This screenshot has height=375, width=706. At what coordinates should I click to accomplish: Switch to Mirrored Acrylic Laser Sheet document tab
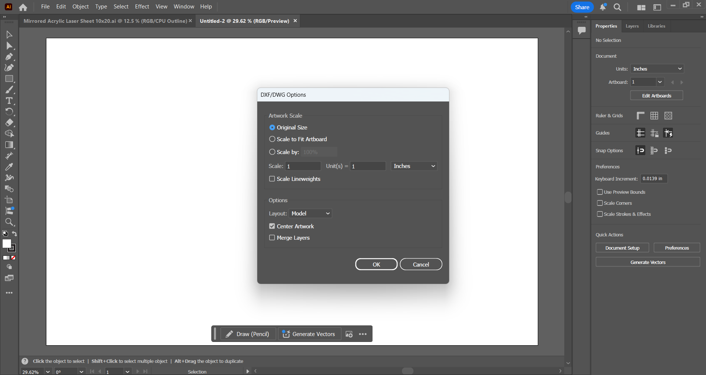point(105,21)
